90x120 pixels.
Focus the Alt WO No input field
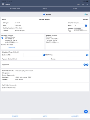pyautogui.click(x=76, y=55)
